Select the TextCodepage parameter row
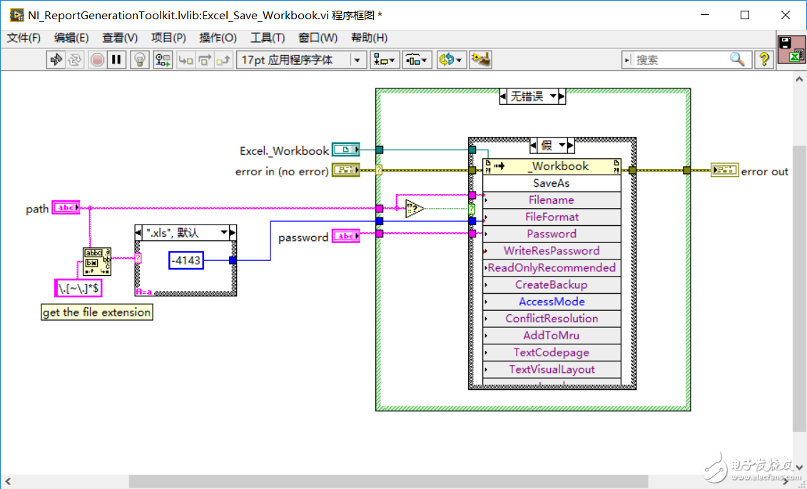The image size is (807, 489). click(x=552, y=353)
